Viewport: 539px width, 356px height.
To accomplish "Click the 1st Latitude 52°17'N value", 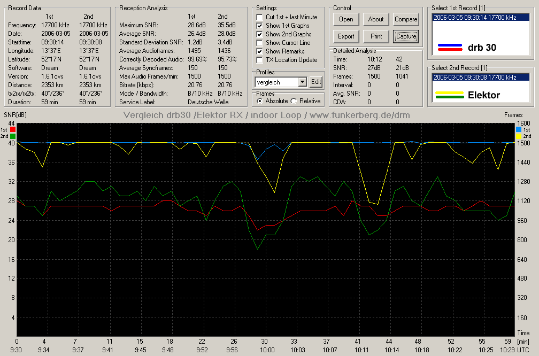I will tap(51, 59).
